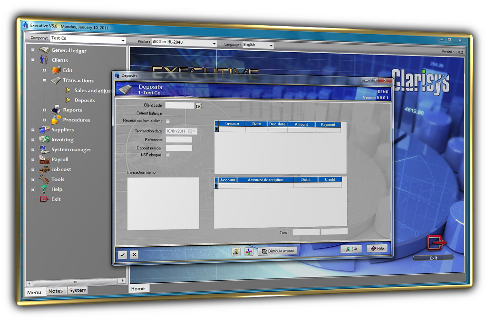Click the Exit label button under the red door

click(433, 258)
